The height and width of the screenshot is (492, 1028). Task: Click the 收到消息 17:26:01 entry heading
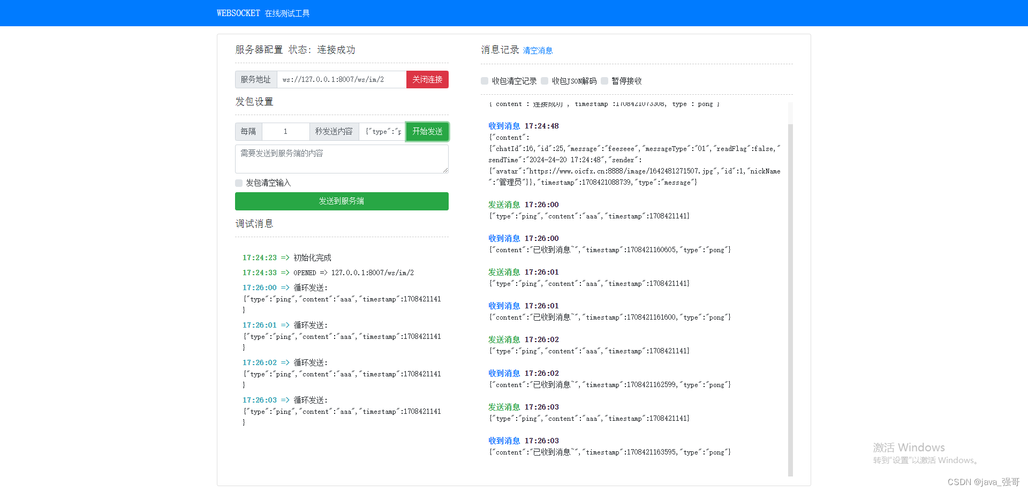[523, 306]
